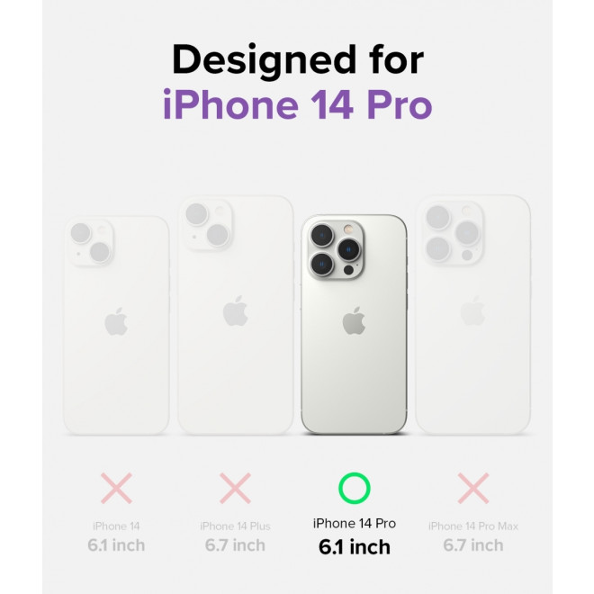
Task: Click the 'iPhone 14 Pro Max' model label
Action: click(x=473, y=526)
